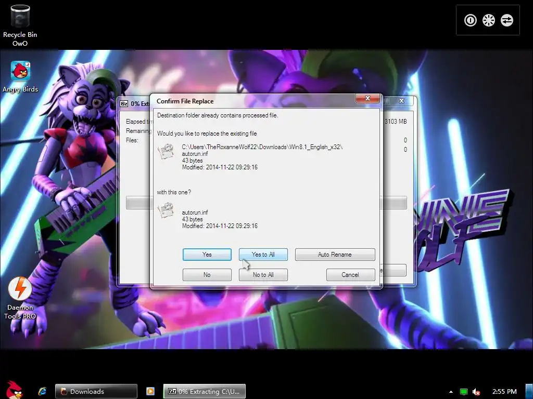533x399 pixels.
Task: Switch to Downloads taskbar window
Action: tap(96, 391)
